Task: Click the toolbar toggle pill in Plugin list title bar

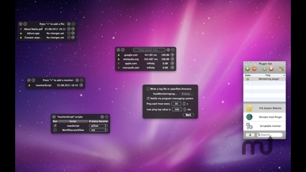Action: tap(282, 64)
